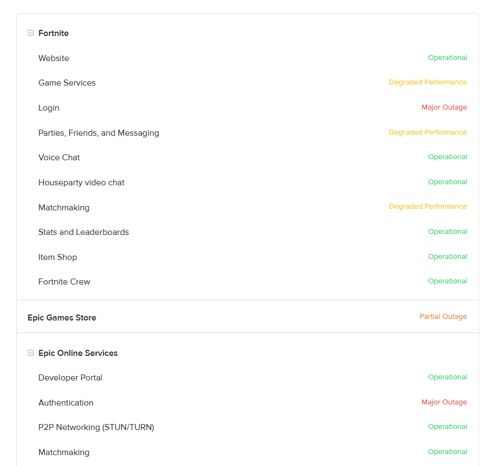Select the Fortnite Website component
Viewport: 492px width, 466px height.
click(54, 58)
